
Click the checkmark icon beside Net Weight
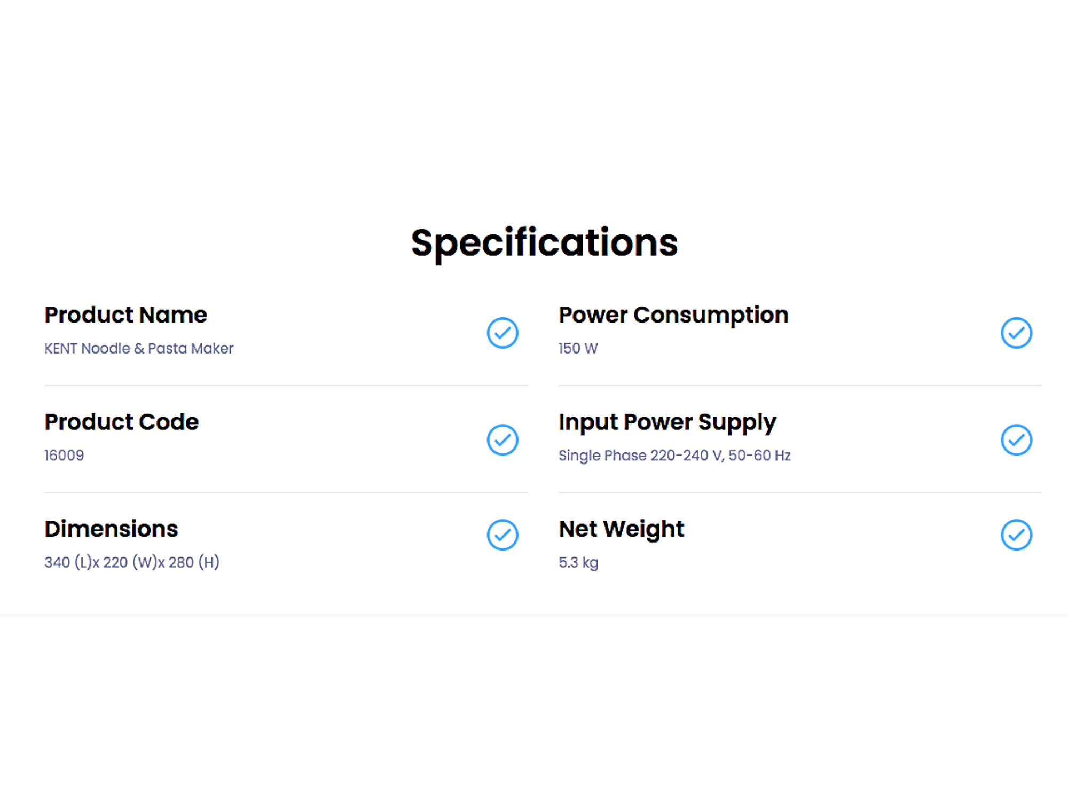1016,535
